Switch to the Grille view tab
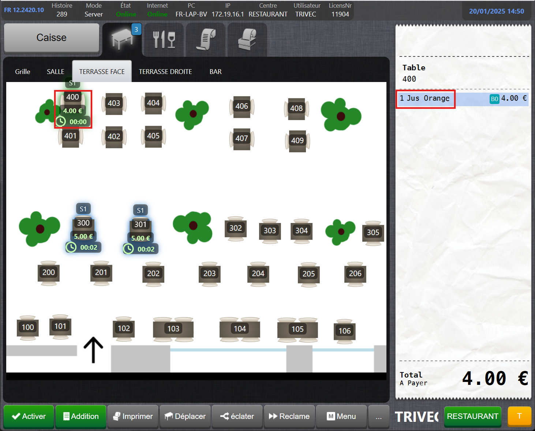The width and height of the screenshot is (535, 431). (x=23, y=72)
